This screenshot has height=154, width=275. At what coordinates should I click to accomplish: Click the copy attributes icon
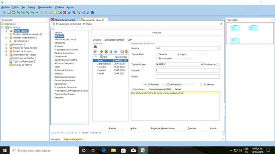tap(122, 51)
